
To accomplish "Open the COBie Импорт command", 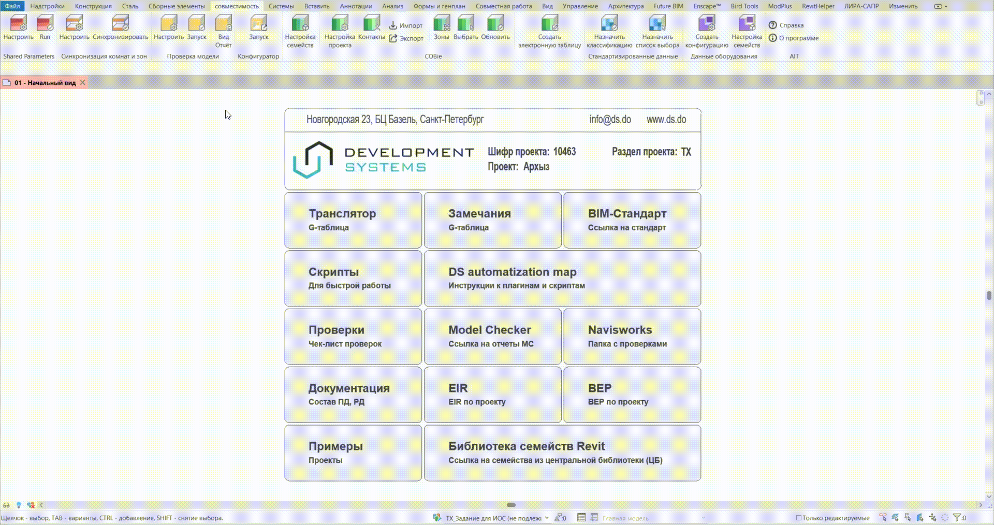I will point(405,25).
